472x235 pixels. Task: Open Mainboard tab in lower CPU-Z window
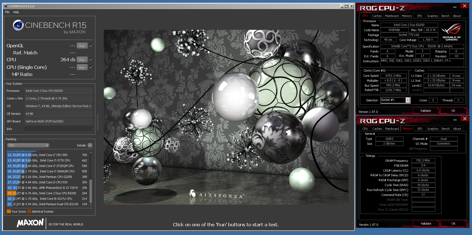click(392, 129)
